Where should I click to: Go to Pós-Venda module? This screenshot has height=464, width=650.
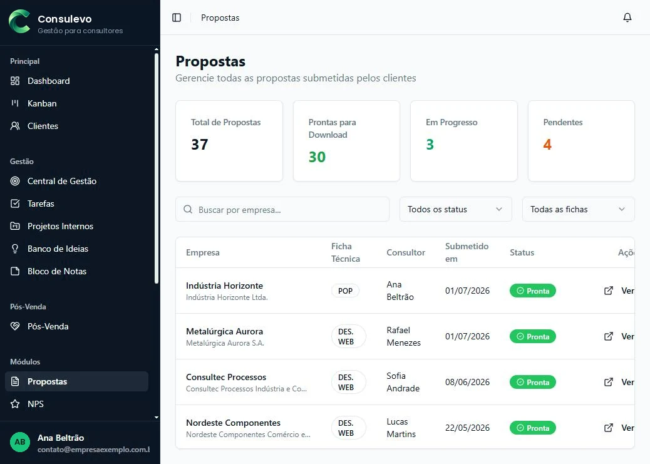76,326
